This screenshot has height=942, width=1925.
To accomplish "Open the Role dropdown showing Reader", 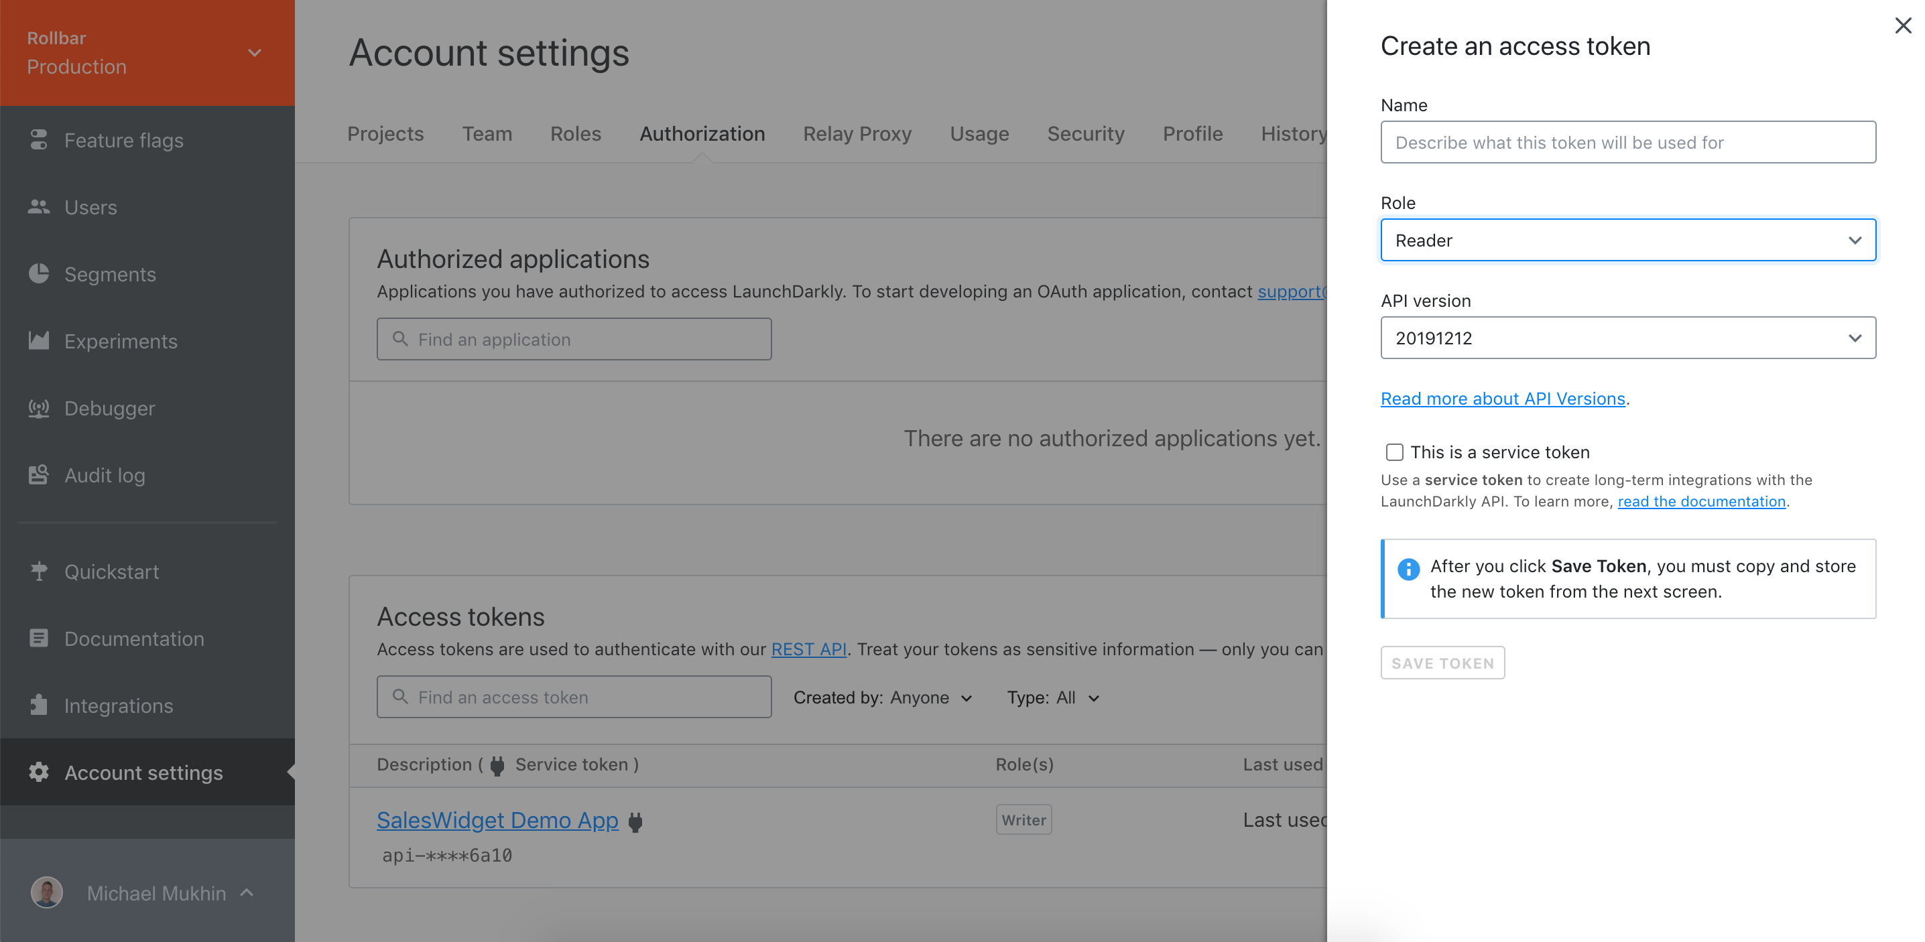I will (1628, 240).
